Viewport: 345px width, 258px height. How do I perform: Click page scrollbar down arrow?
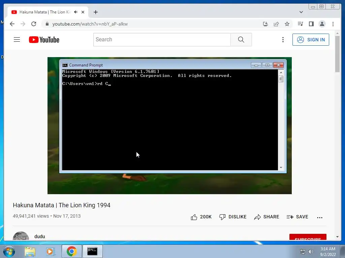(x=337, y=237)
